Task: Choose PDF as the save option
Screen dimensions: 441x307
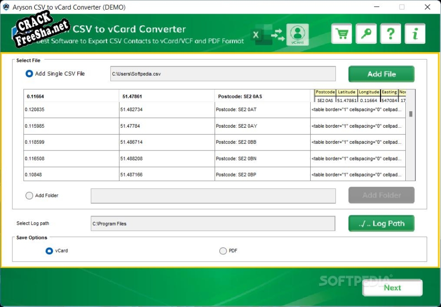Action: pyautogui.click(x=223, y=251)
